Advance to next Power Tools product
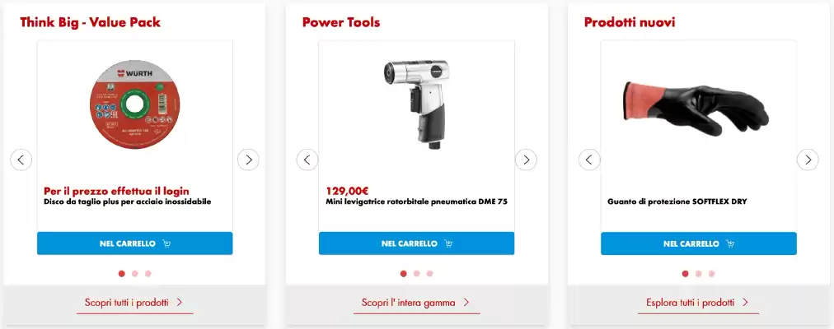This screenshot has width=834, height=329. pyautogui.click(x=526, y=160)
